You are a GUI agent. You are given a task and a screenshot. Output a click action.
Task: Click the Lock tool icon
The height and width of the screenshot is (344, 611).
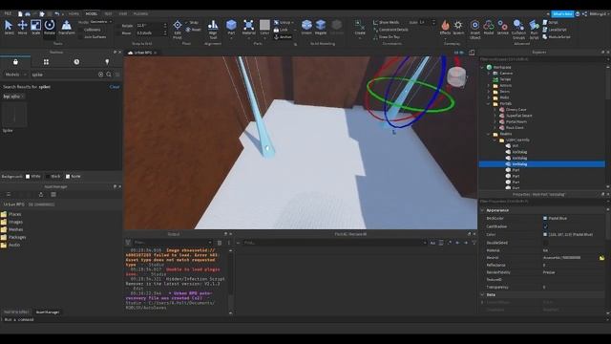pos(276,30)
